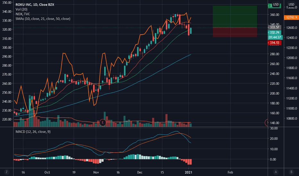The height and width of the screenshot is (176, 299).
Task: Open USD currency selector beside the 360.00 scale
Action: pyautogui.click(x=276, y=4)
